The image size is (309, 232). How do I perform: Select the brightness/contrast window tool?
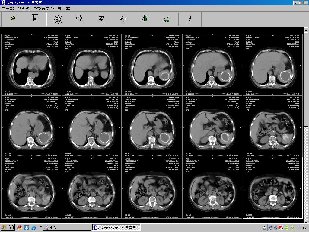click(x=58, y=19)
